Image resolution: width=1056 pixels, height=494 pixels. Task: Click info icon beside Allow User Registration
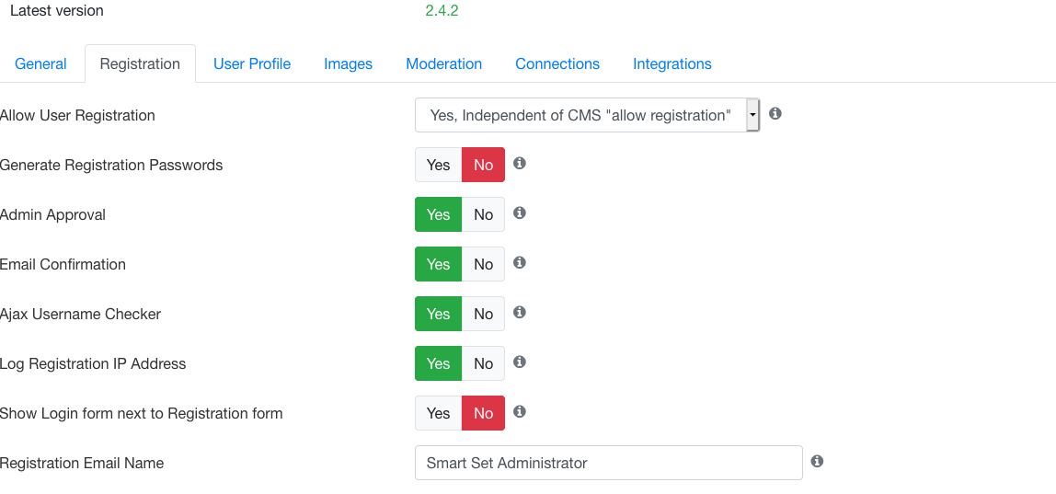pyautogui.click(x=775, y=113)
